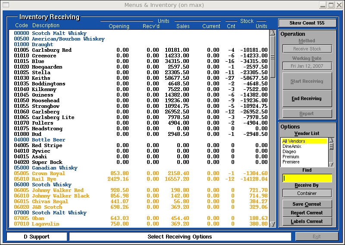Viewport: 345px width, 245px height.
Task: Select the 01040 Kilkenny row
Action: tap(139, 89)
